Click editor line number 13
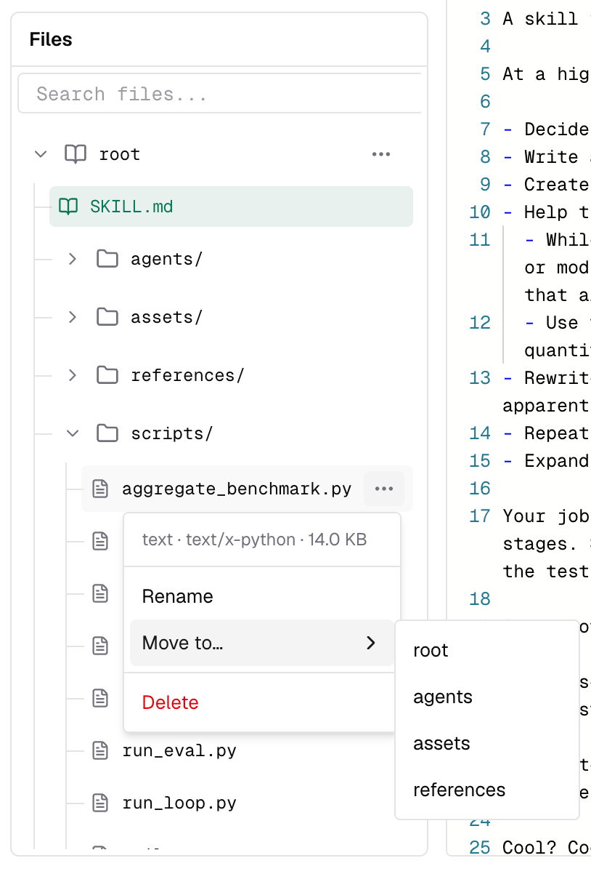 tap(480, 377)
